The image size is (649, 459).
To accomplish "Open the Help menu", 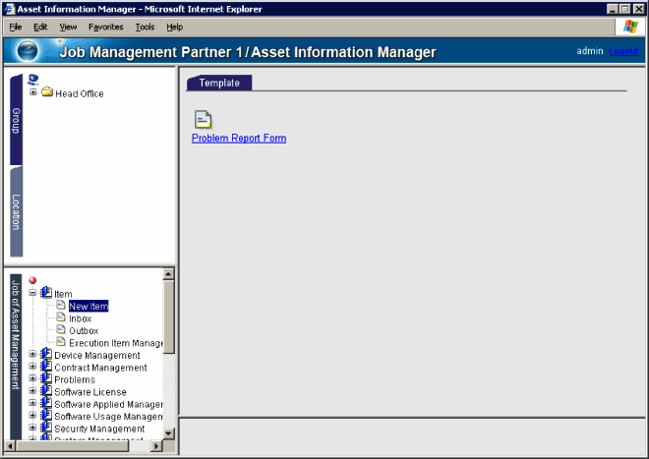I will tap(175, 27).
